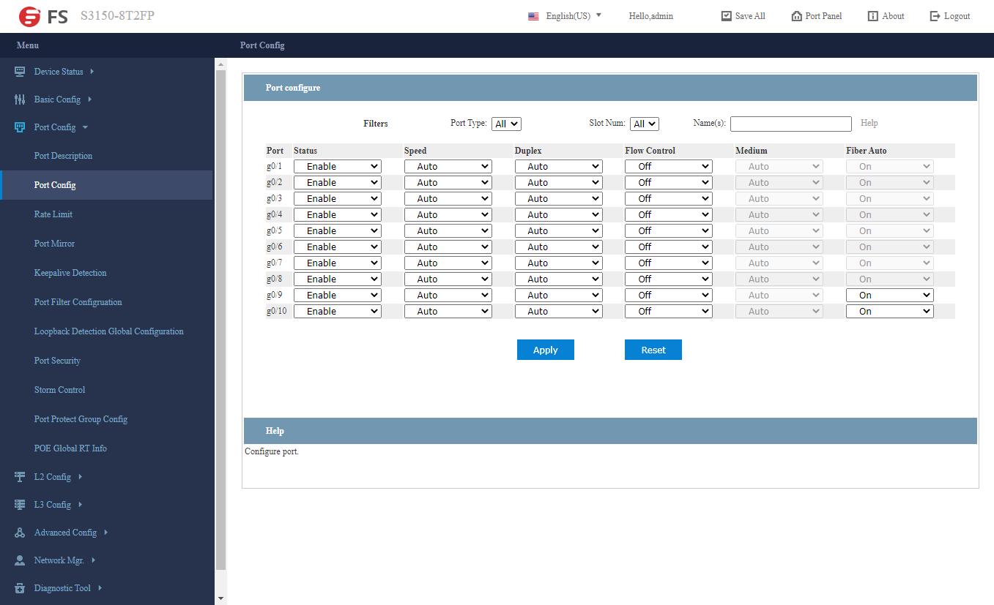Click the Reset button

pos(653,350)
